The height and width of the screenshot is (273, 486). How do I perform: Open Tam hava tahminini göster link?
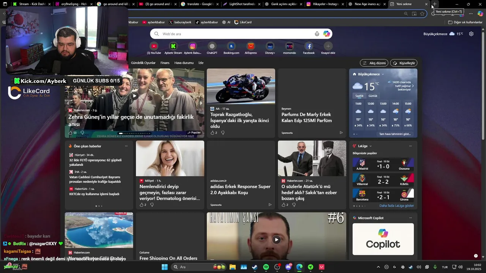tap(395, 134)
